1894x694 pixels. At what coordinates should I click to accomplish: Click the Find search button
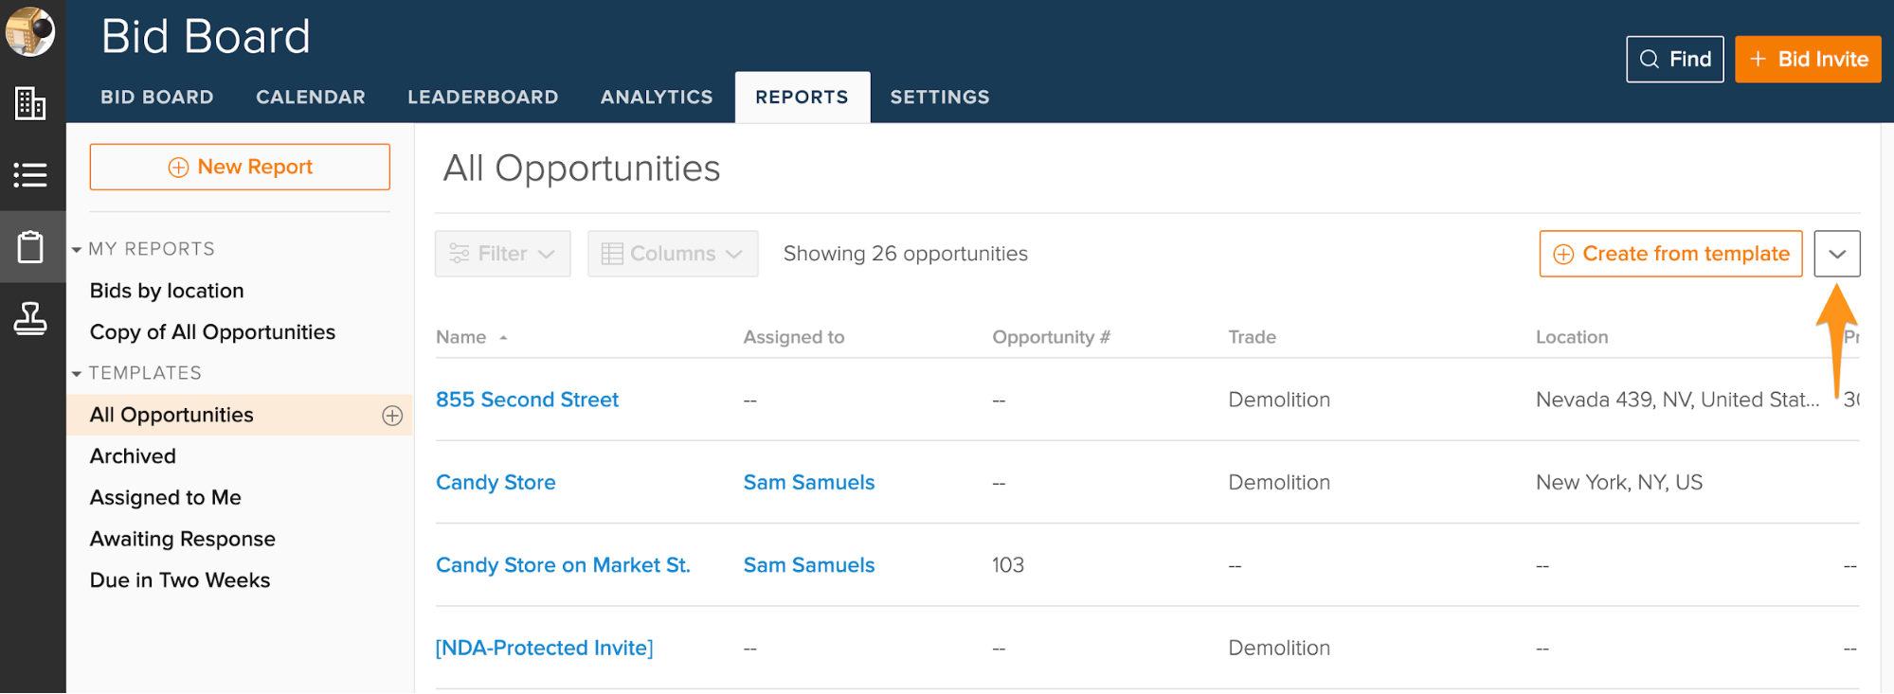pos(1674,60)
